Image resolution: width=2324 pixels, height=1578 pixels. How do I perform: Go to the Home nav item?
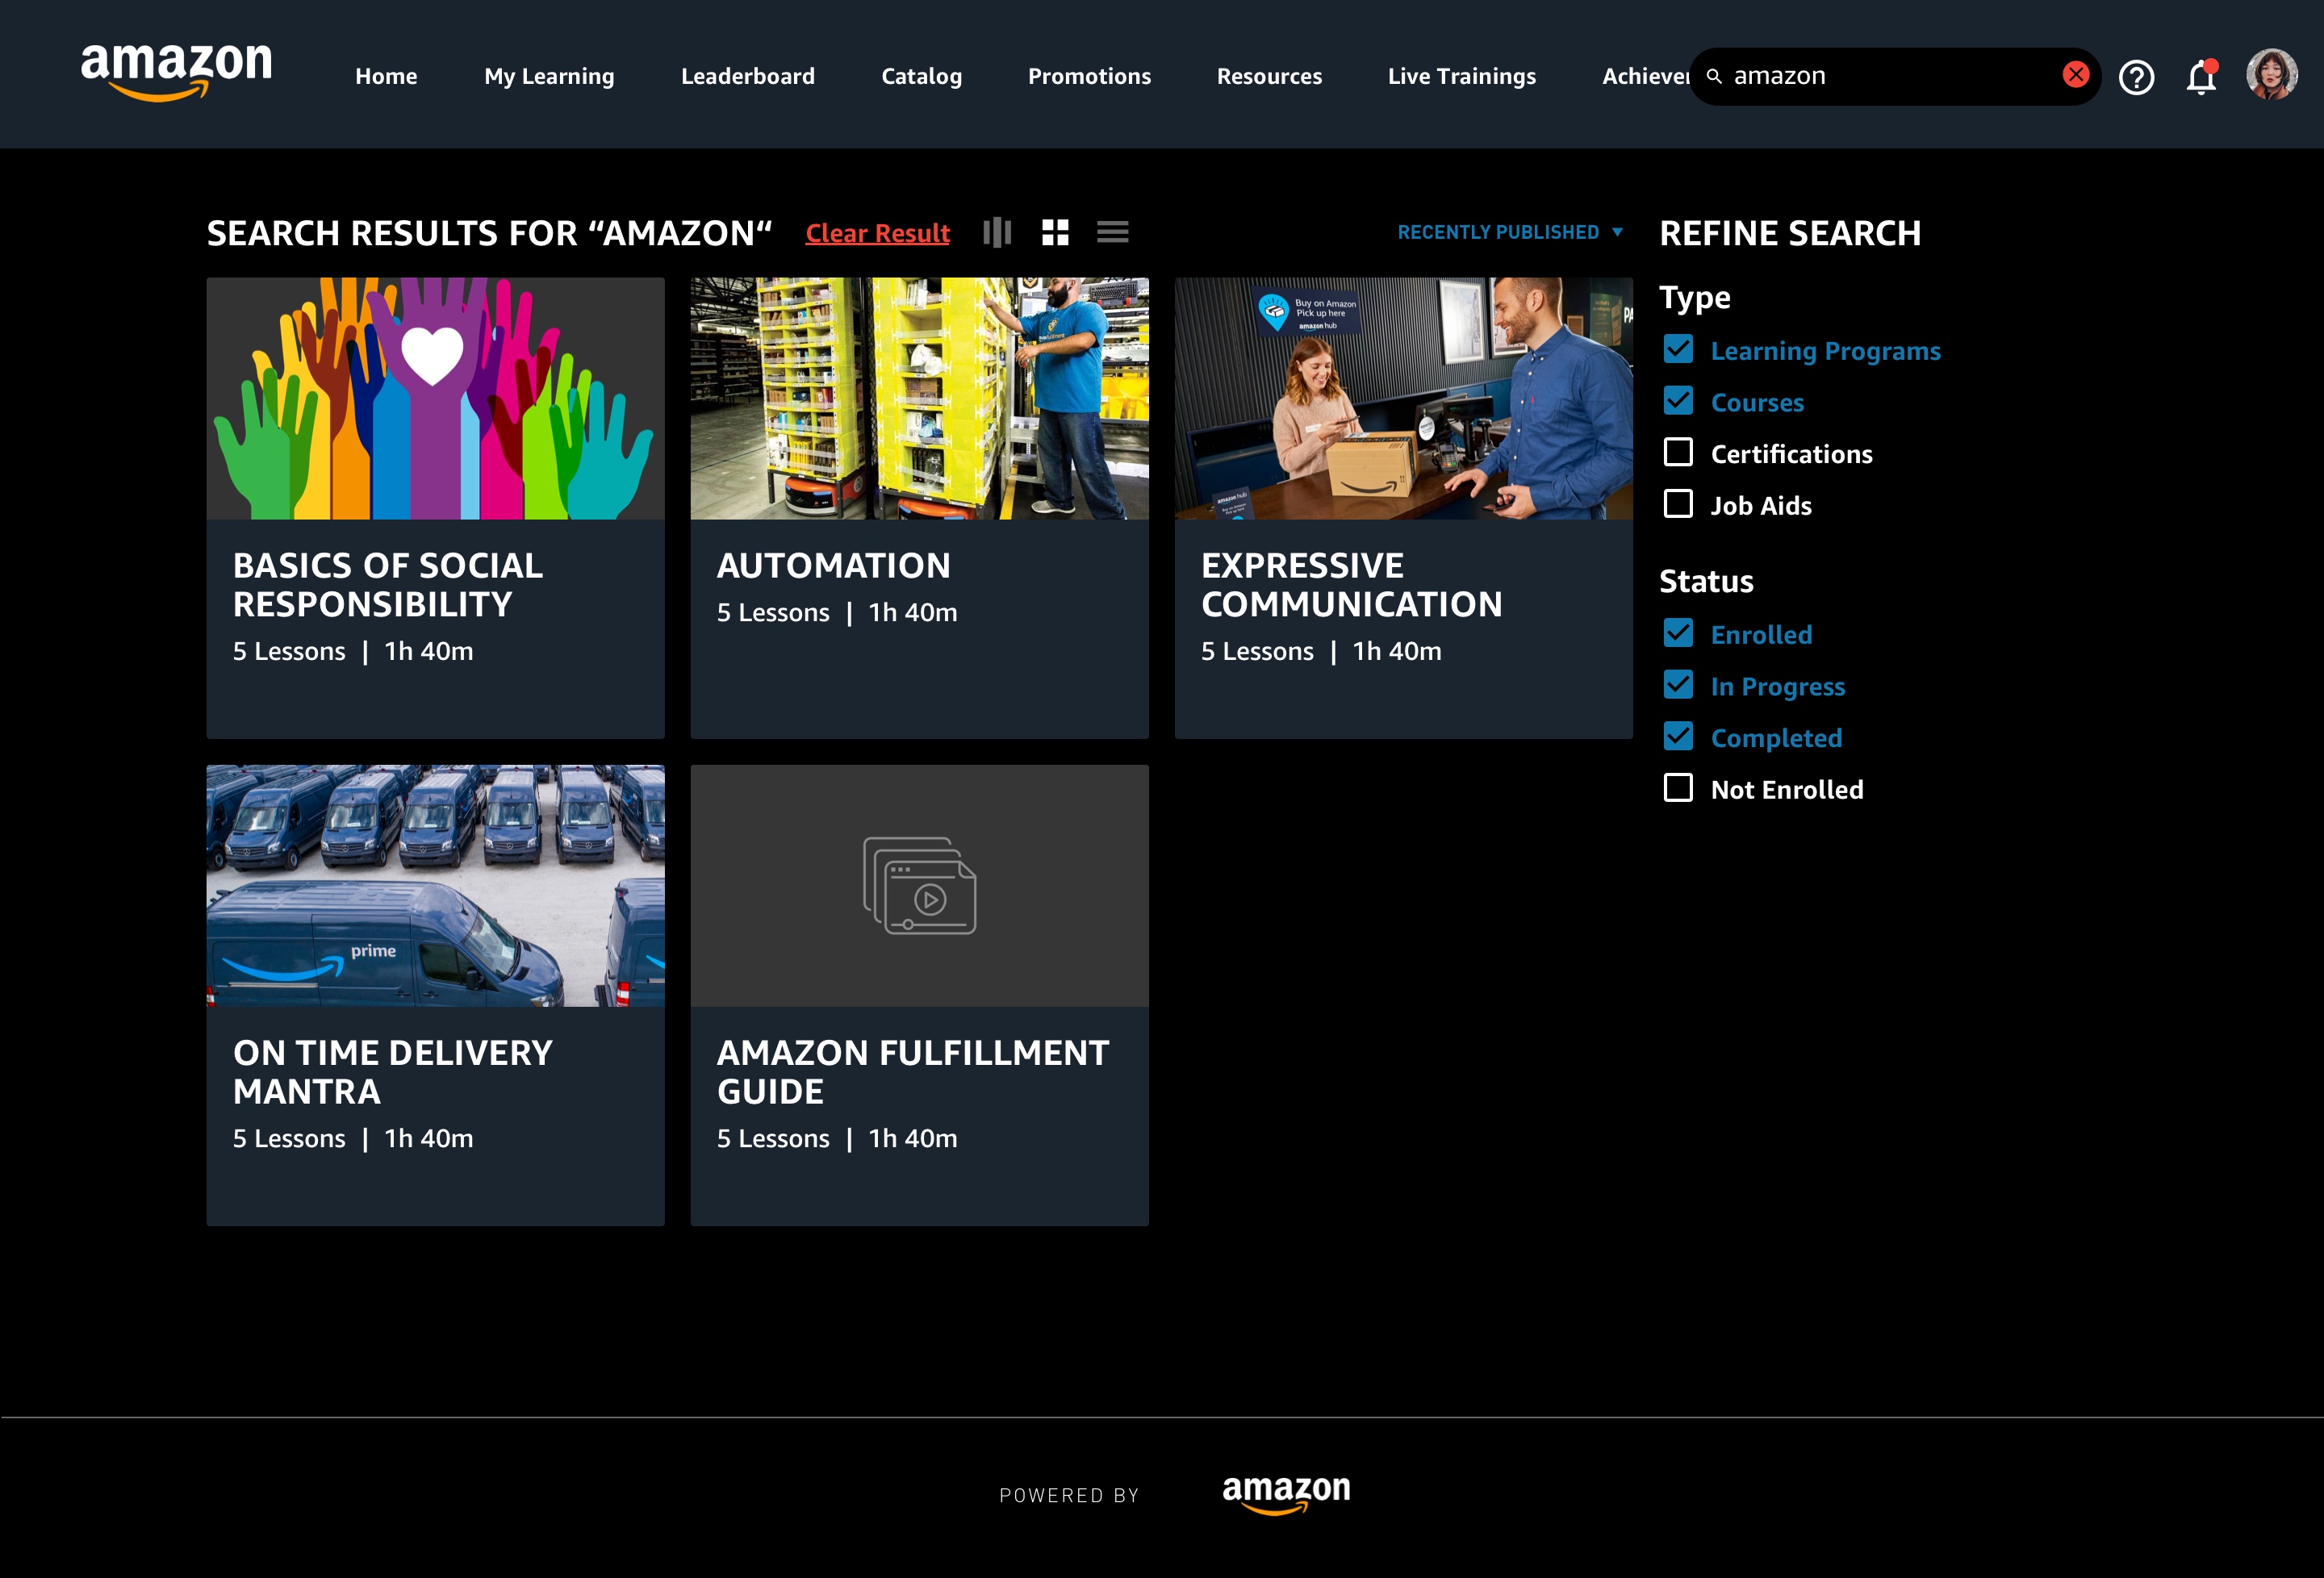(386, 76)
